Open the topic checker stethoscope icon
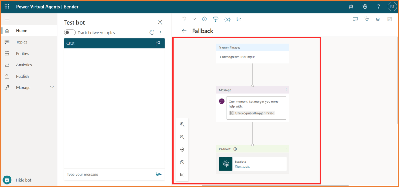 366,19
